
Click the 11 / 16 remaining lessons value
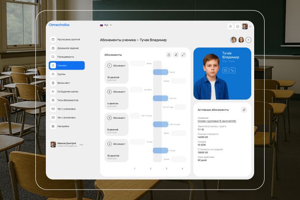click(x=201, y=130)
